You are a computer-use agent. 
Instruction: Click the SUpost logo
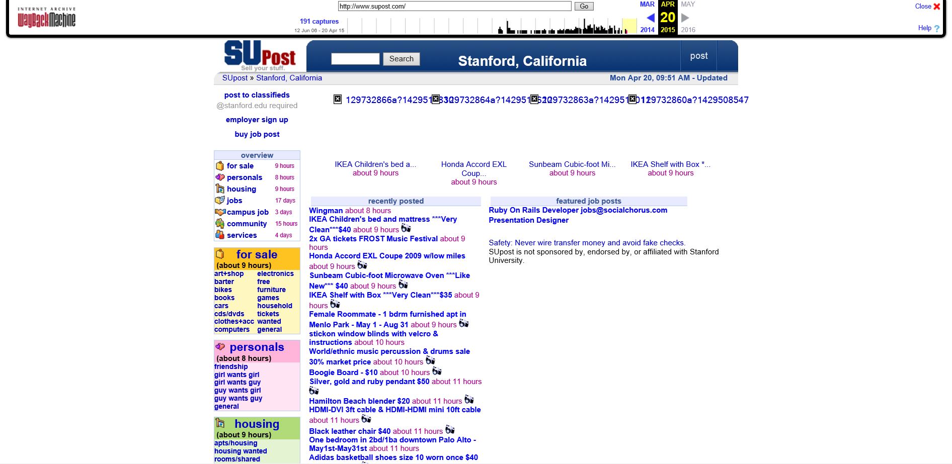pyautogui.click(x=260, y=56)
